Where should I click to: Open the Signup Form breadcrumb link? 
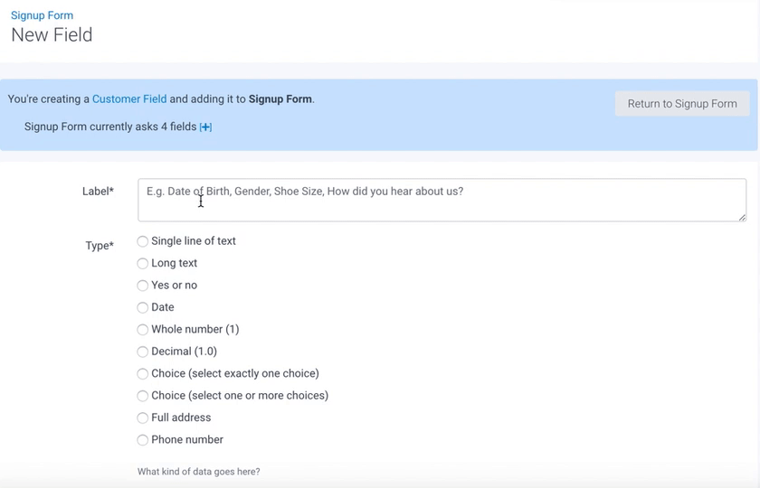coord(42,15)
